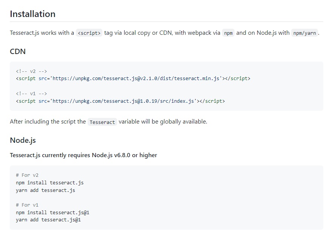
Task: Click the 'npm install tesseract.js' line
Action: 50,183
